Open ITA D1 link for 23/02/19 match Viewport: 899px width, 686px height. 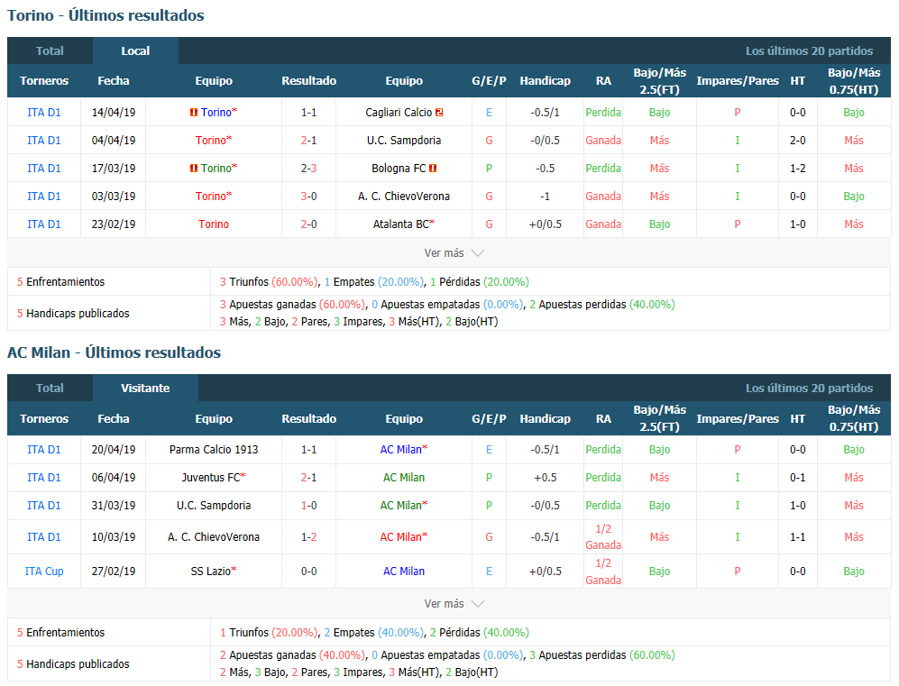point(43,224)
